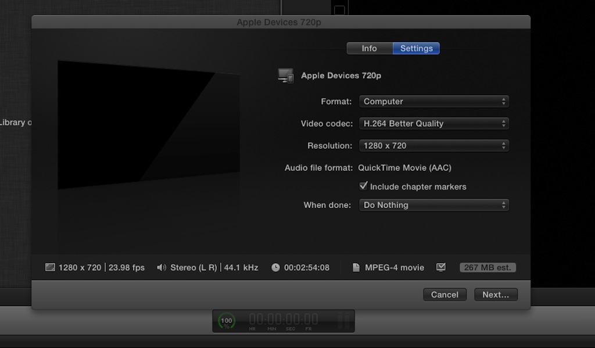Click the Apple Devices 720p heading text
Image resolution: width=595 pixels, height=348 pixels.
coord(340,76)
